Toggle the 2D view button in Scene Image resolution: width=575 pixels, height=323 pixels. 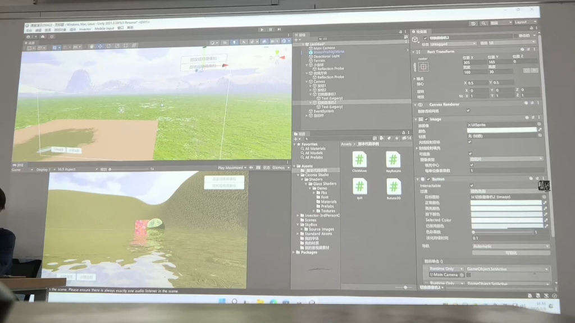(225, 43)
